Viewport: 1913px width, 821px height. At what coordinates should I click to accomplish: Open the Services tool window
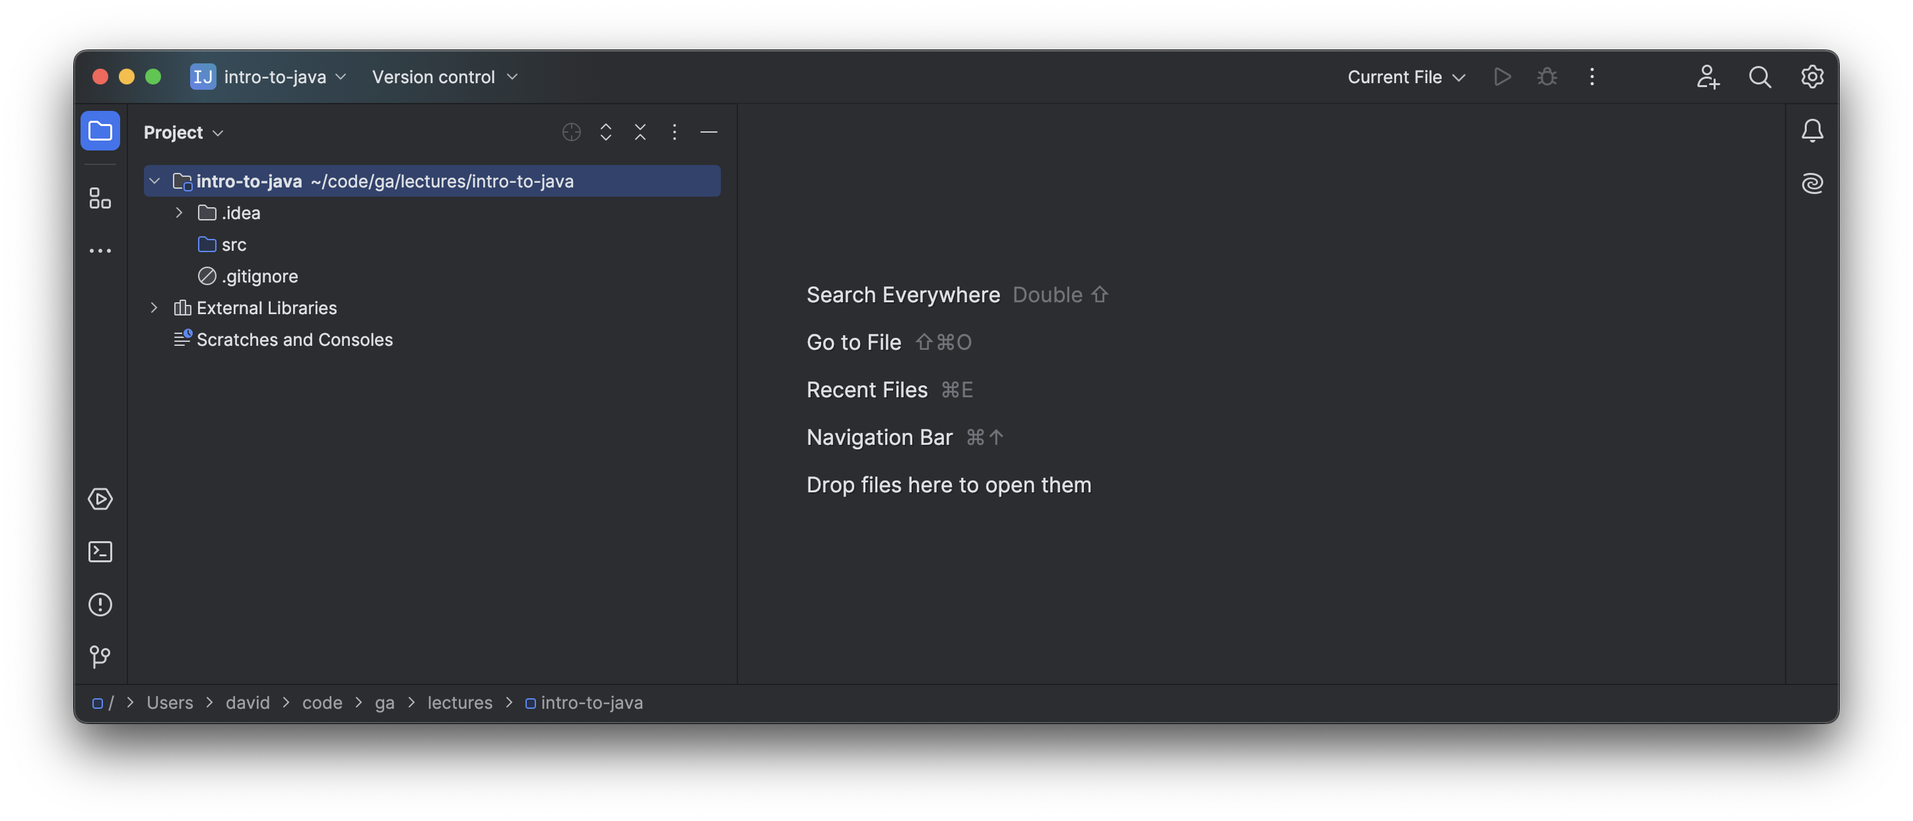(x=100, y=499)
